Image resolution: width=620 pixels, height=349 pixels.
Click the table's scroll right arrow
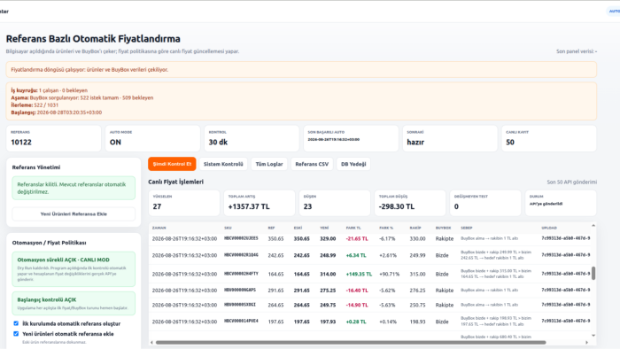tap(586, 342)
